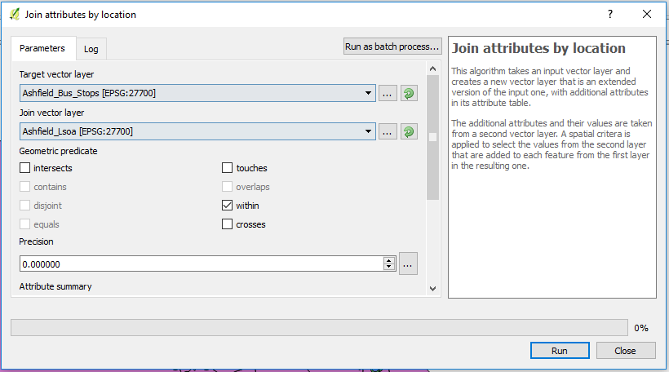The height and width of the screenshot is (372, 669).
Task: Toggle the equals checkbox
Action: point(24,224)
